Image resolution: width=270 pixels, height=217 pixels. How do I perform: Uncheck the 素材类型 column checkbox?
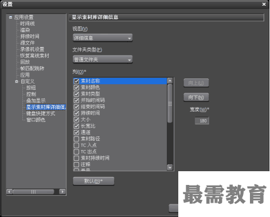pos(76,94)
